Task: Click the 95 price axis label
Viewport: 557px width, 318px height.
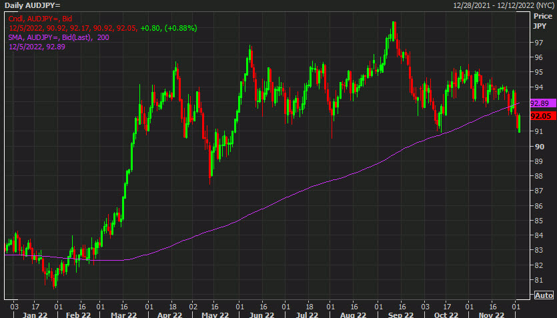Action: click(x=538, y=72)
